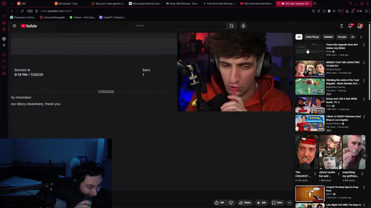Open ClipGPT StreamLadder bookmark

pos(112,17)
